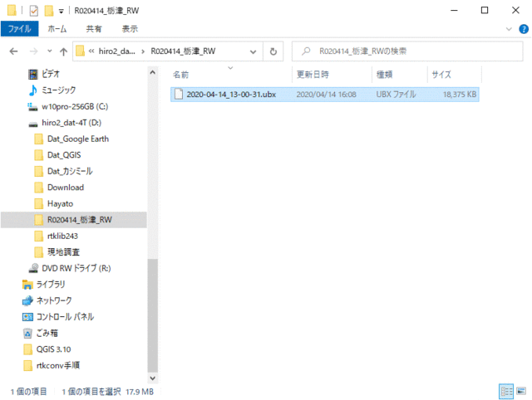Click the ネットワーク network icon

pos(27,300)
